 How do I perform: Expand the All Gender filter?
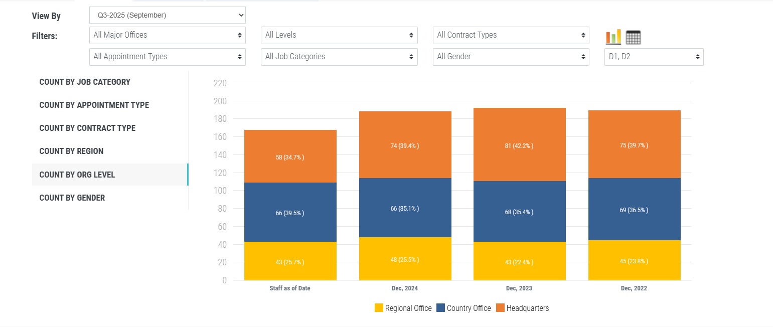click(511, 57)
